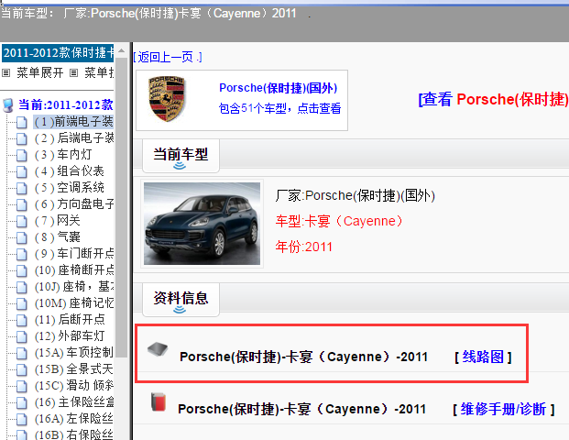Open tree item (10)座椅断开点
Viewport: 569px width, 440px height.
point(74,270)
